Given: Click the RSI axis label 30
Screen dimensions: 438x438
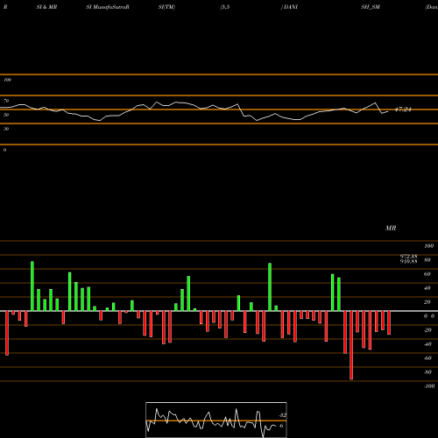Looking at the screenshot, I should tap(6, 129).
